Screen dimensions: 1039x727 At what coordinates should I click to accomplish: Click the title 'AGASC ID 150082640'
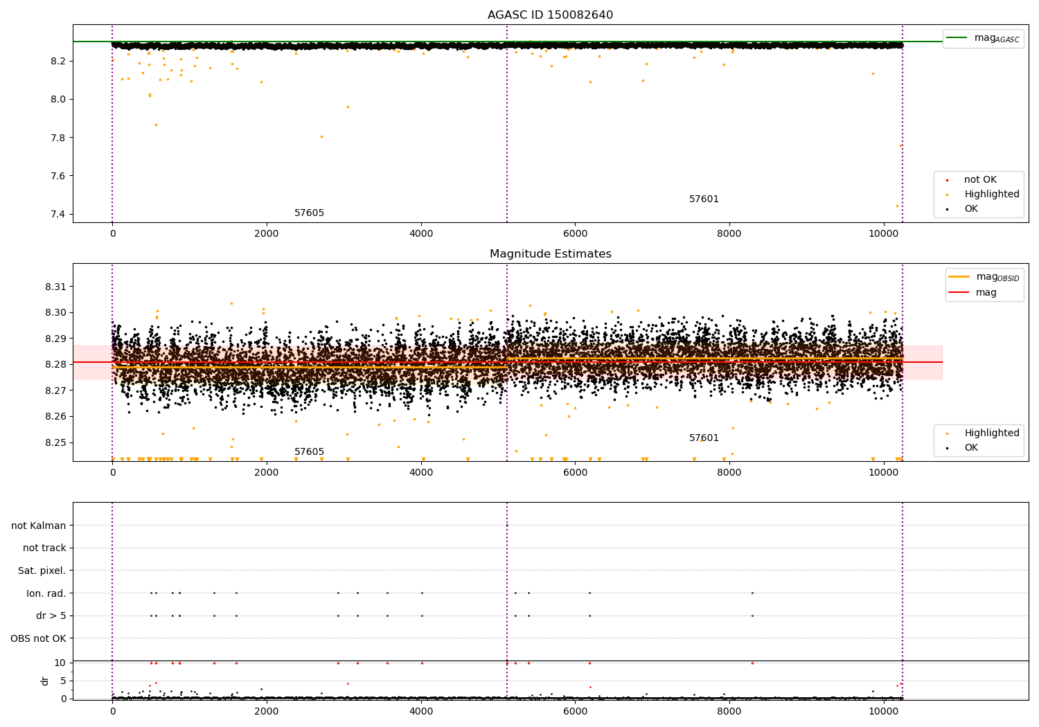point(550,15)
